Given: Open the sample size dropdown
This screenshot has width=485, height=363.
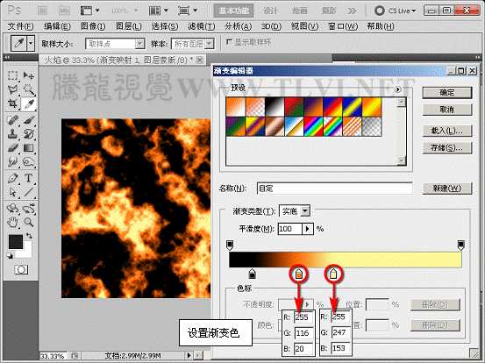Looking at the screenshot, I should click(x=139, y=44).
